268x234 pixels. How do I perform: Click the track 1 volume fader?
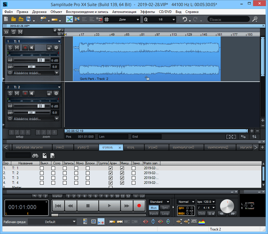41,60
